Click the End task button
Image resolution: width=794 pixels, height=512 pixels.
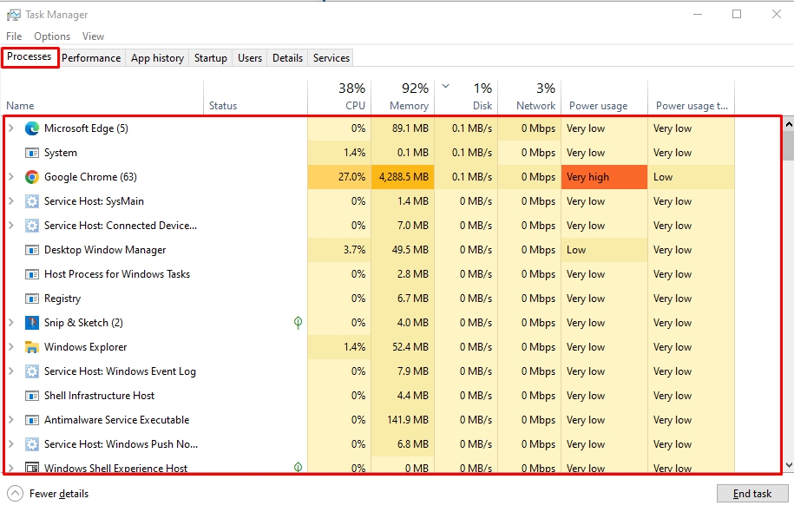click(x=752, y=494)
